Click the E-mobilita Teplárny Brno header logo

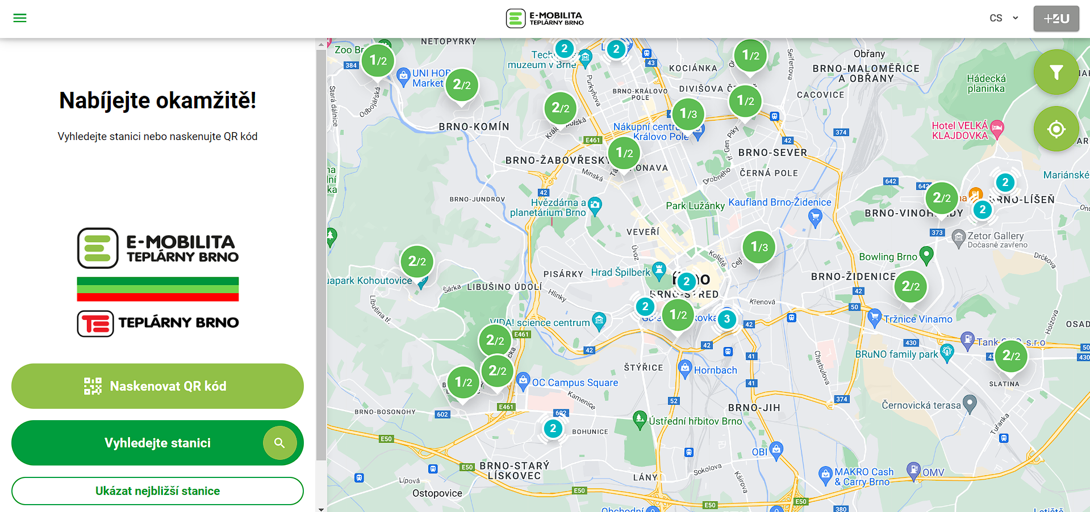point(545,19)
